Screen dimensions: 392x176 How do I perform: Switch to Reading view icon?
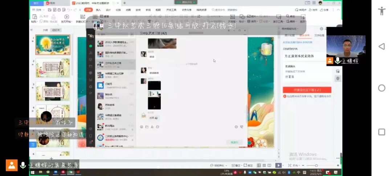coord(269,165)
